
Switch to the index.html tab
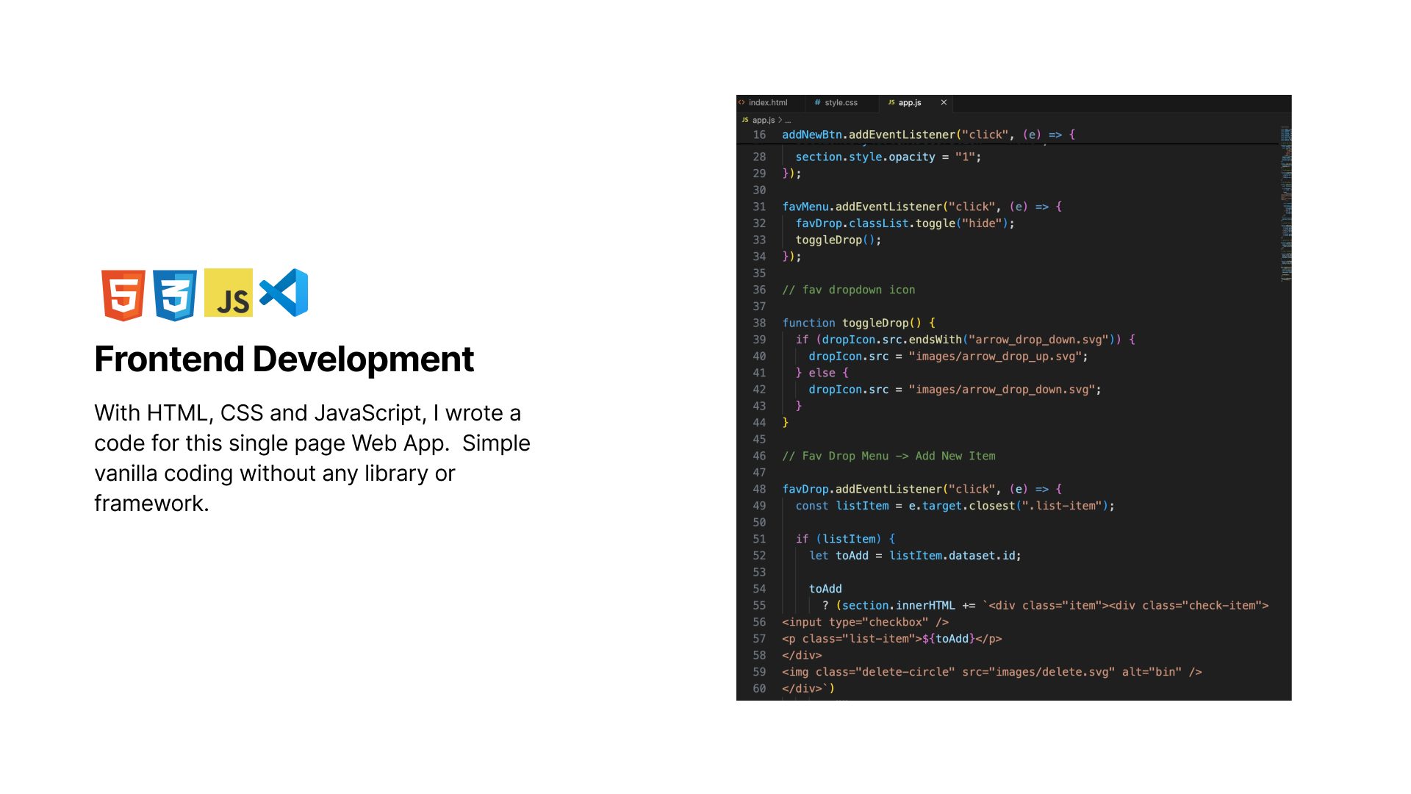point(768,103)
